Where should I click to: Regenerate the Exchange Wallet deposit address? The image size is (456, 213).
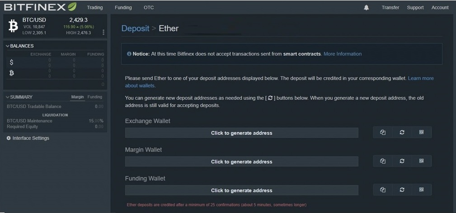402,132
